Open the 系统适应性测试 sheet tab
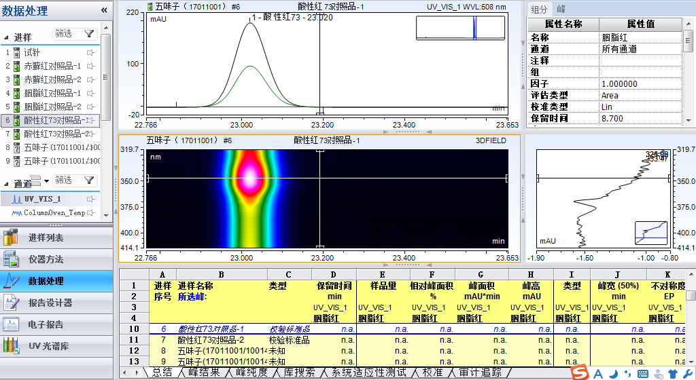 pyautogui.click(x=369, y=373)
